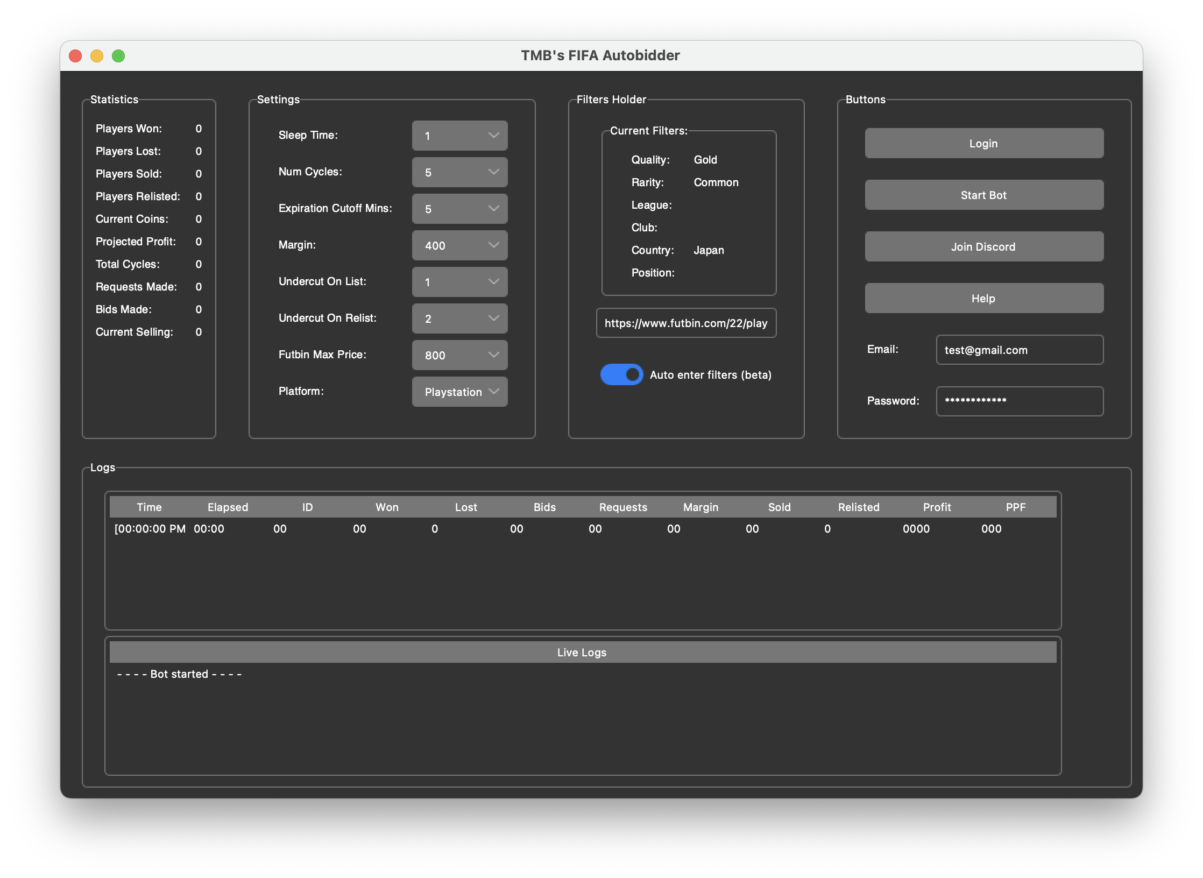Open the Sleep Time dropdown

click(459, 136)
